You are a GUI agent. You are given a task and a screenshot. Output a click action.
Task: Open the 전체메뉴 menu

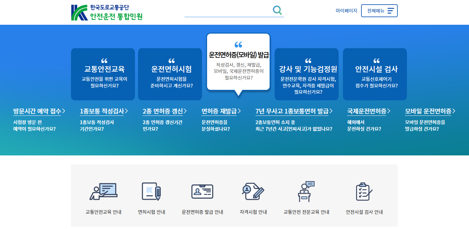379,11
